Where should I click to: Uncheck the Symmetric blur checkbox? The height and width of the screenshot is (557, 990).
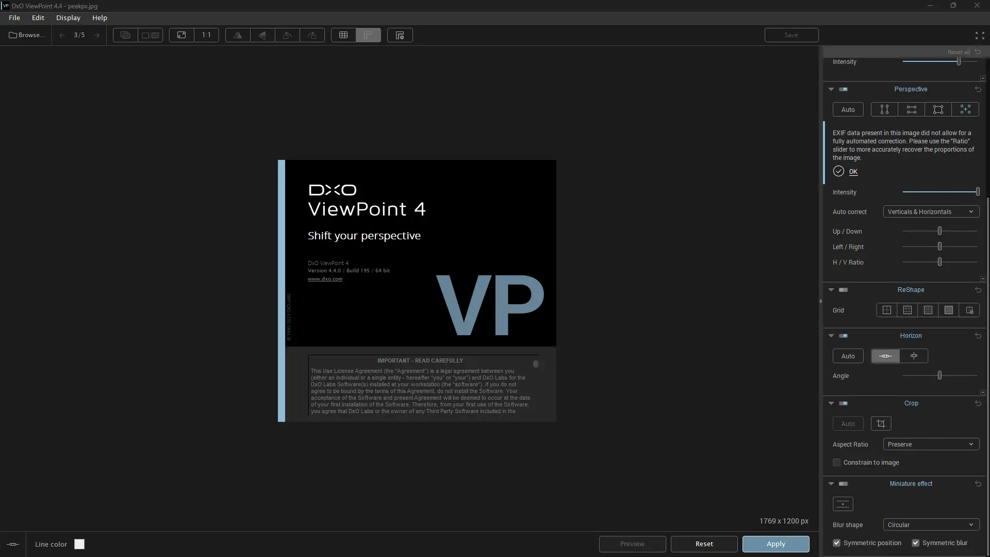tap(916, 543)
